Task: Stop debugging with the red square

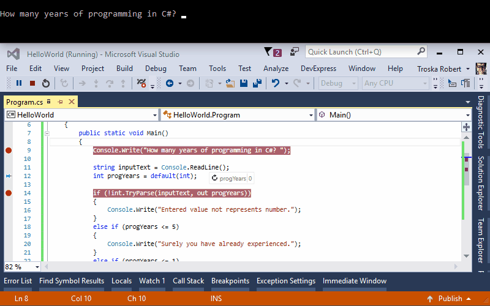Action: (32, 83)
